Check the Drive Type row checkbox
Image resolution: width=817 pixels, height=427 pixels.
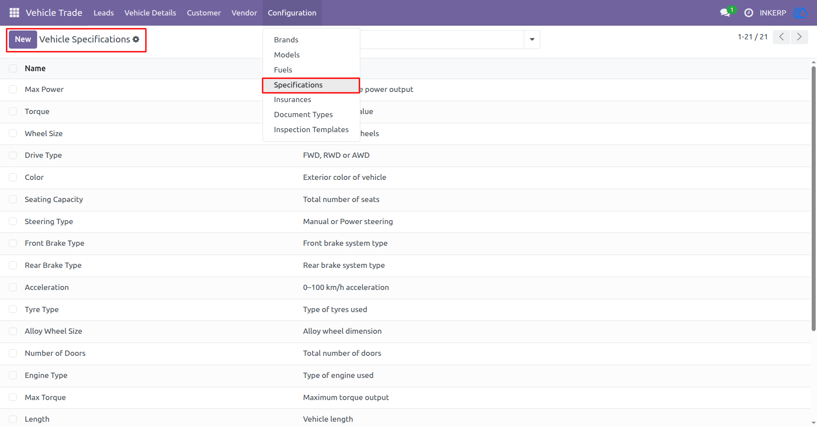(x=13, y=155)
